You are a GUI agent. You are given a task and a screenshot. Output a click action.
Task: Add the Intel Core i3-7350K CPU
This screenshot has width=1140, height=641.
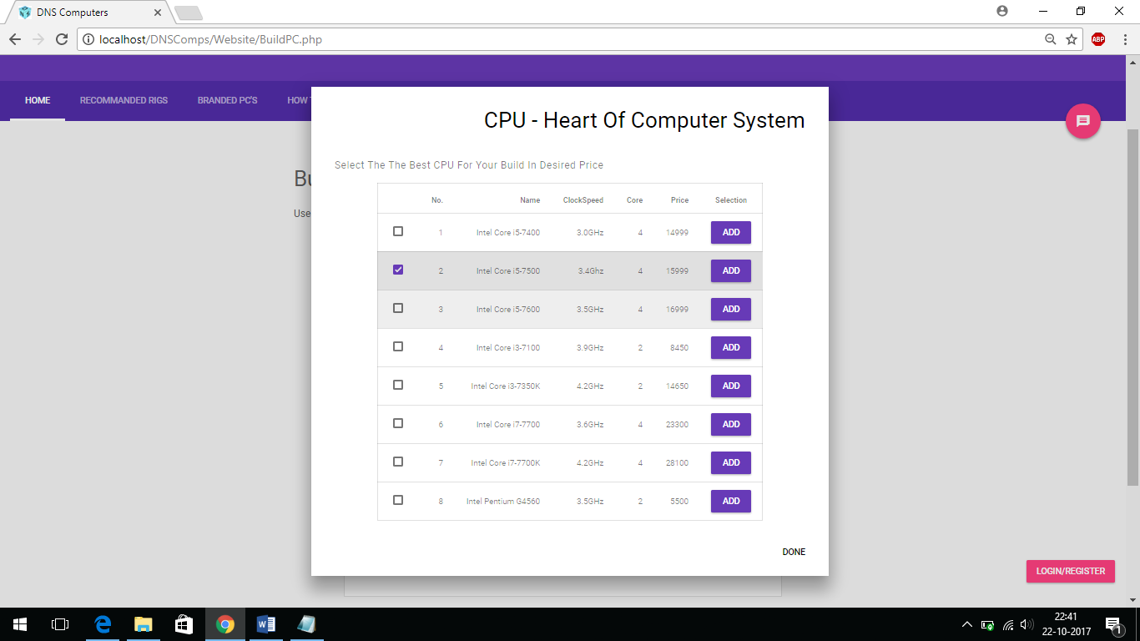731,386
